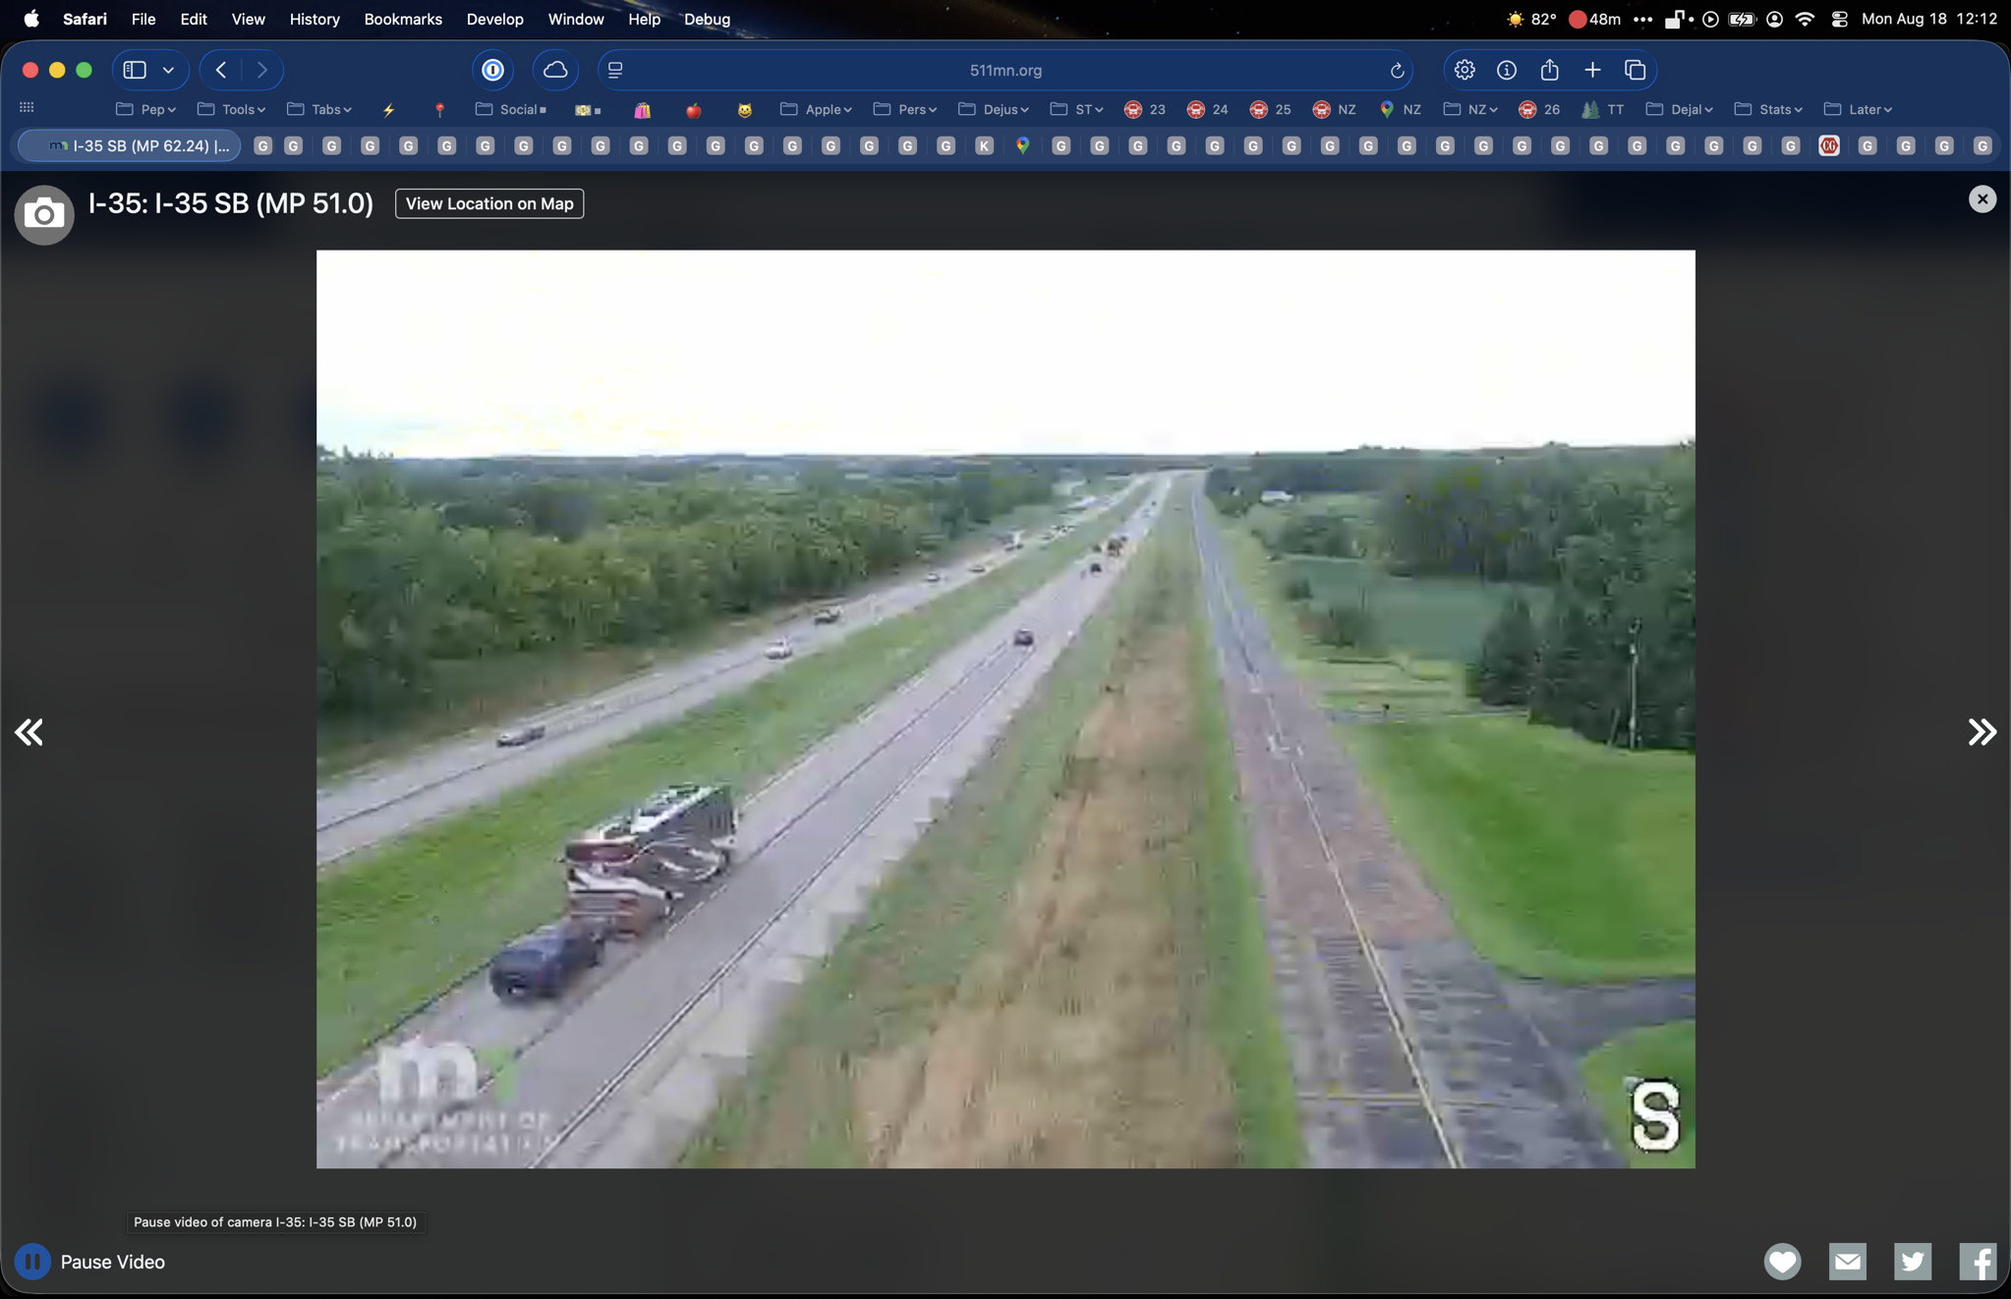This screenshot has height=1299, width=2011.
Task: Open bookmark labeled 23
Action: (x=1145, y=109)
